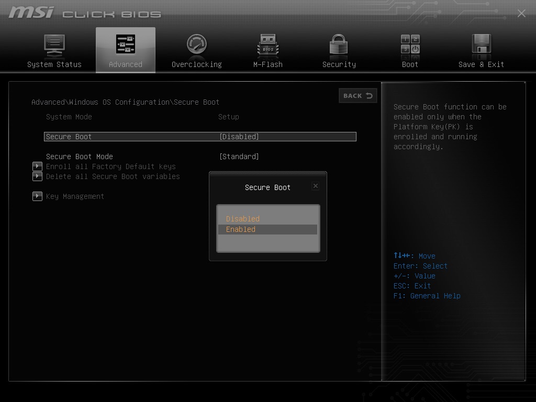Image resolution: width=536 pixels, height=402 pixels.
Task: Switch to the Overclocking tab label
Action: click(197, 64)
